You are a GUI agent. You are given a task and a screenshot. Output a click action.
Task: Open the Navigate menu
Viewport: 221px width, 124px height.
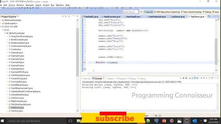30,5
